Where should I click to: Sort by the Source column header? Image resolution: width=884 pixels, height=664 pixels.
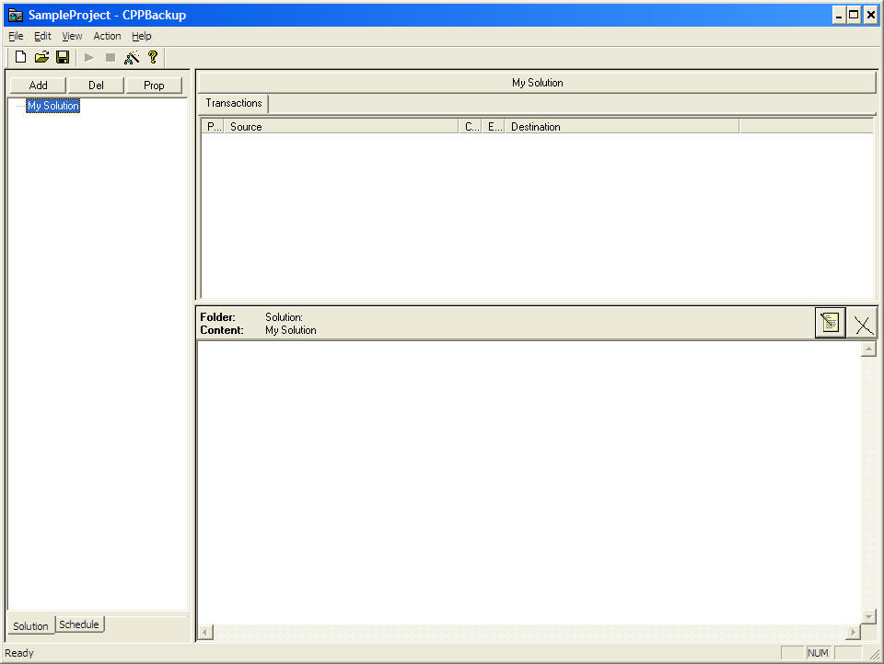(341, 127)
